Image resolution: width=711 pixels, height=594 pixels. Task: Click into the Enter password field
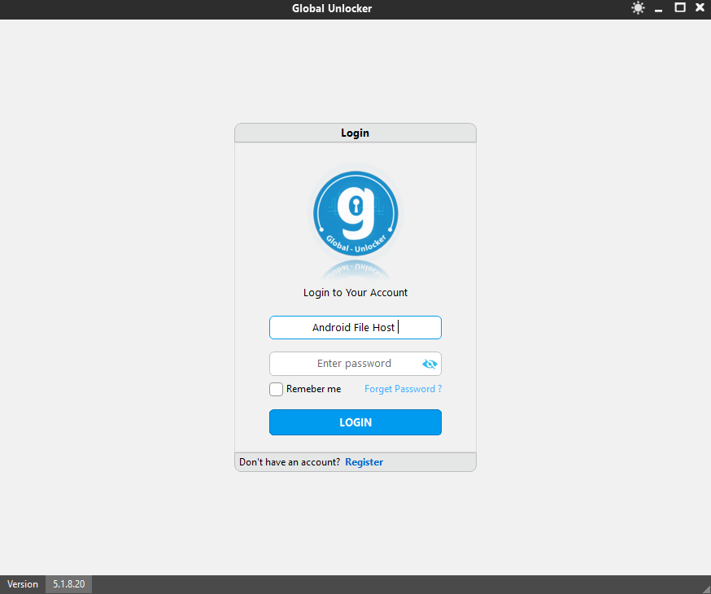(346, 364)
